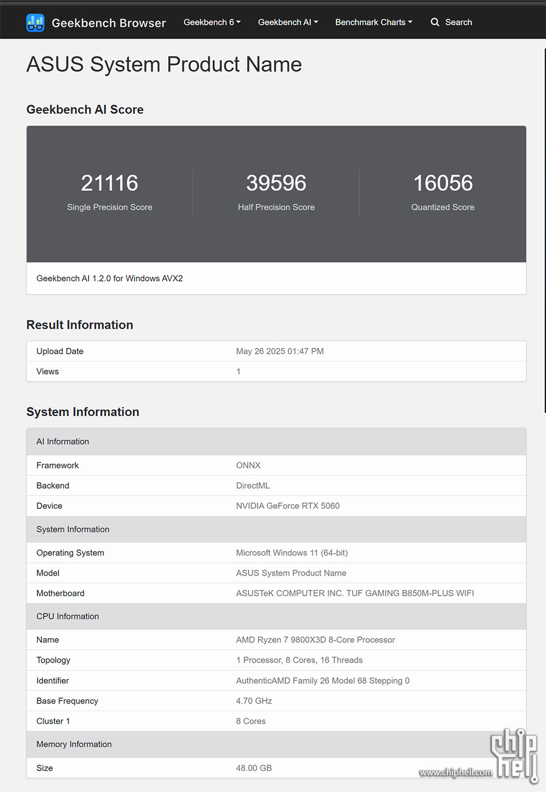
Task: Expand the Geekbench AI menu
Action: point(288,22)
